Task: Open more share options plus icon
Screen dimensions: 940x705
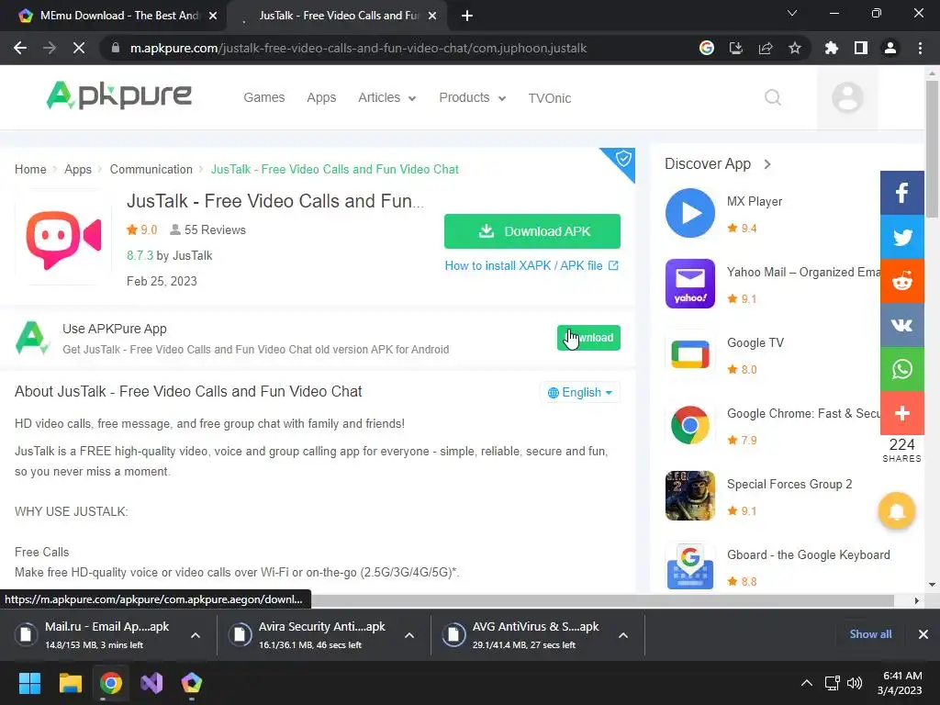Action: pos(901,413)
